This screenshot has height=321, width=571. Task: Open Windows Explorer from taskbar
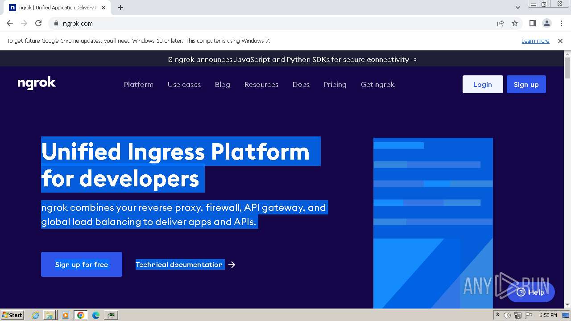click(x=50, y=315)
